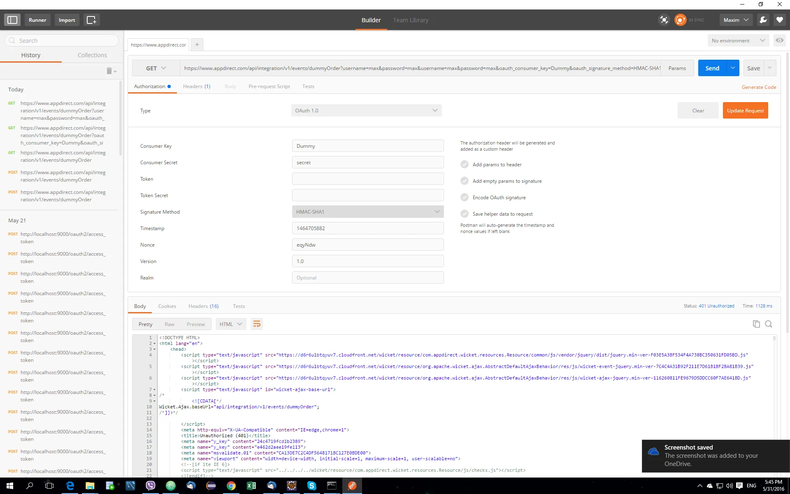The height and width of the screenshot is (494, 790).
Task: Check Save helper data to request
Action: point(465,214)
